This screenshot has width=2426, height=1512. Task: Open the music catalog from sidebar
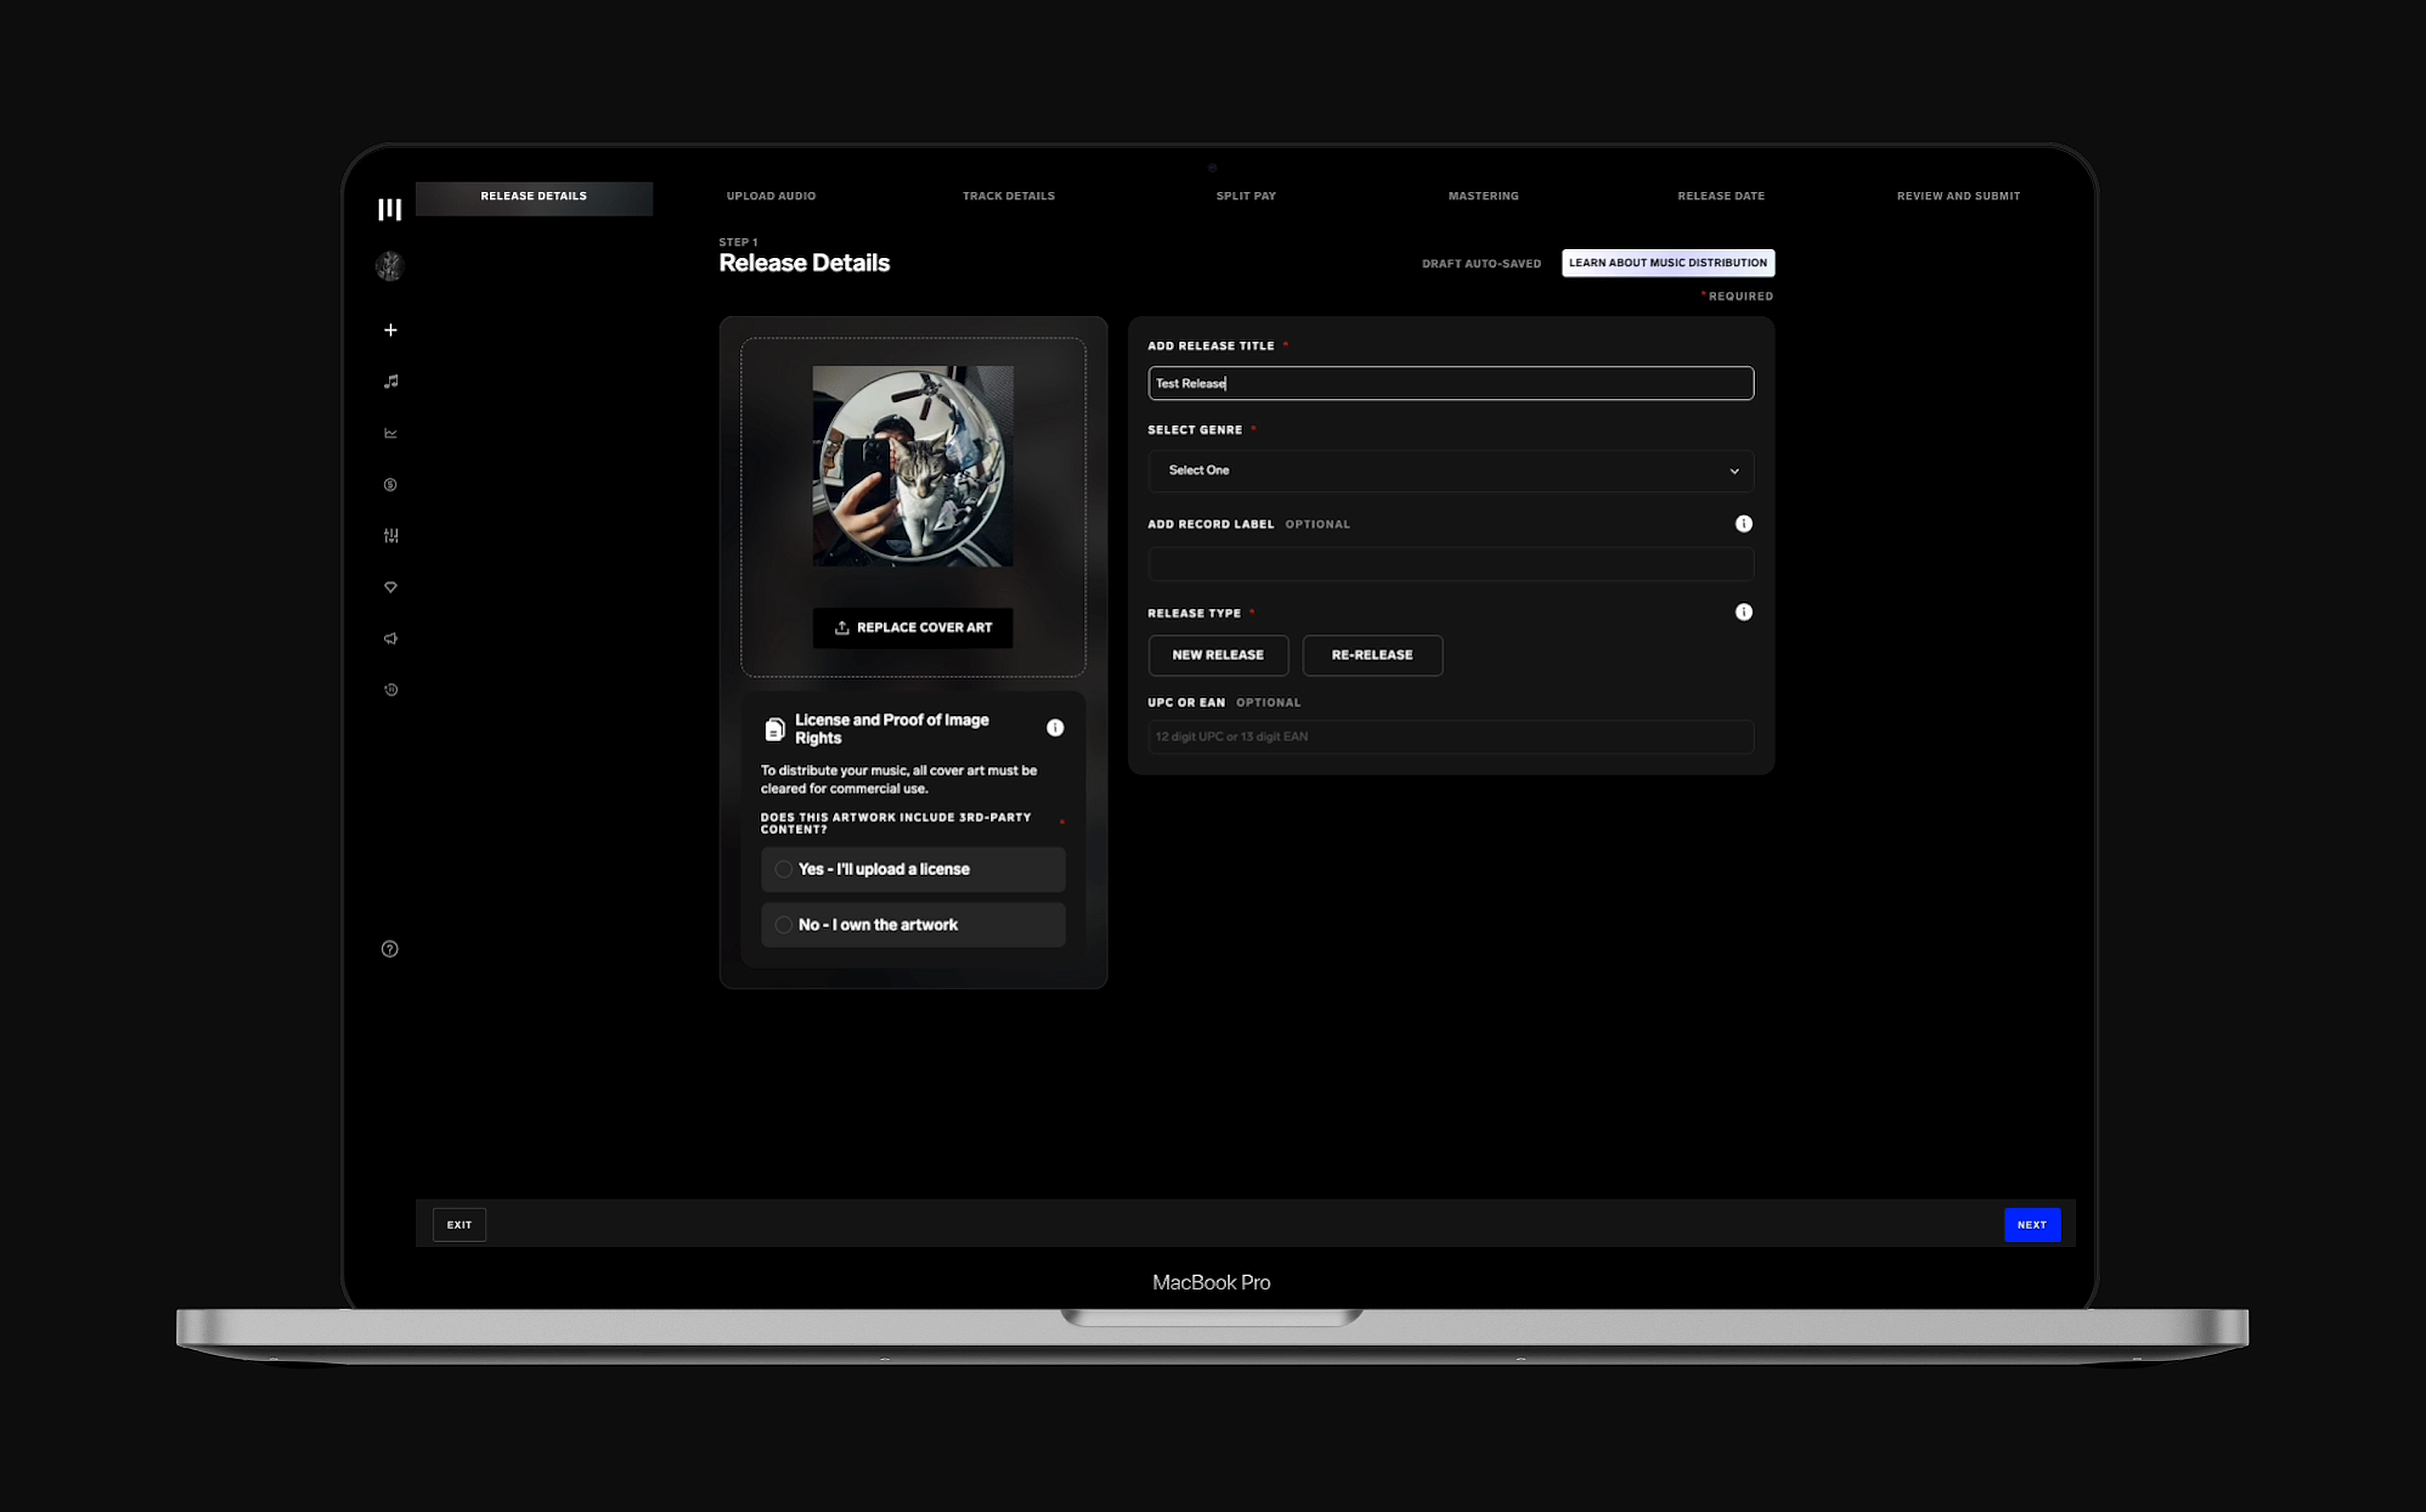[390, 381]
